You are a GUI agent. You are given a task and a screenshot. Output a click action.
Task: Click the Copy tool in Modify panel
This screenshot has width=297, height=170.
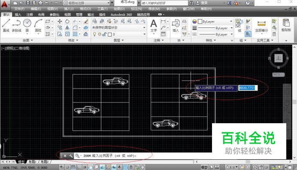point(60,27)
